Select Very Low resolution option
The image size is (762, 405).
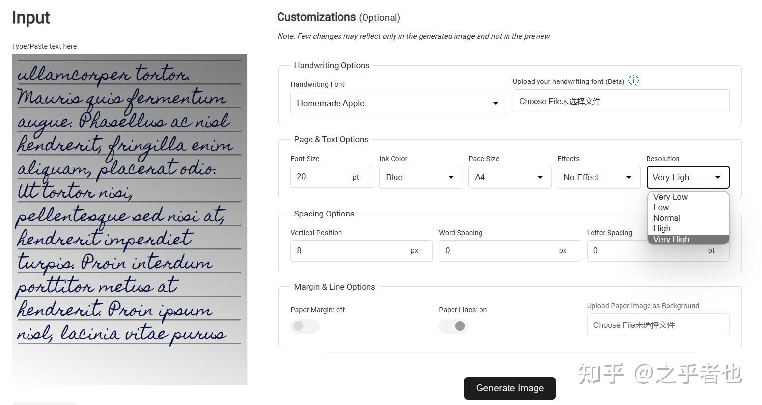click(671, 197)
